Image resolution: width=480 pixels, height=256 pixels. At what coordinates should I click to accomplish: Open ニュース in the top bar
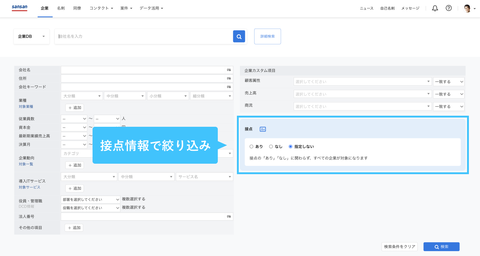click(366, 8)
